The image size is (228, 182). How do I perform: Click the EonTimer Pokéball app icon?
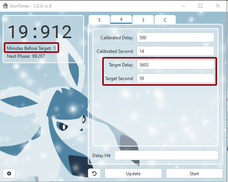(5, 6)
